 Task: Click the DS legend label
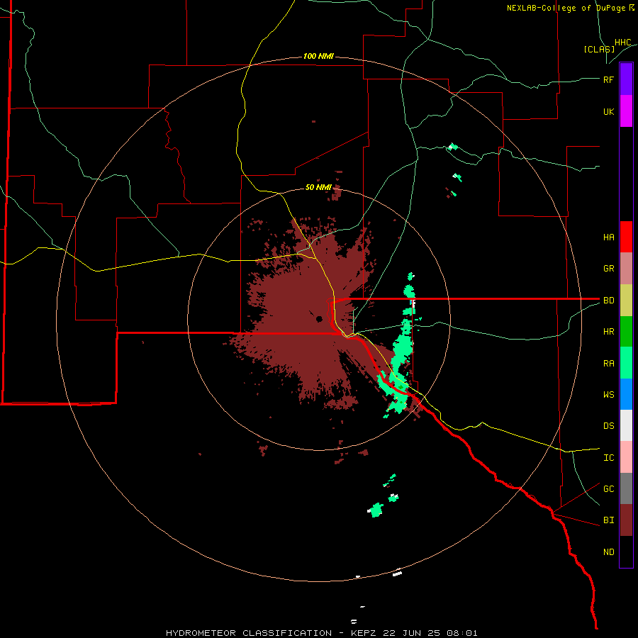pyautogui.click(x=608, y=426)
